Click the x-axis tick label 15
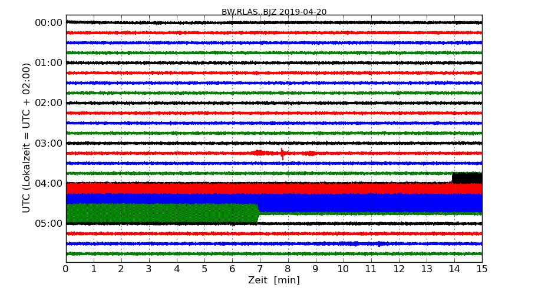548x291 pixels. pyautogui.click(x=482, y=269)
